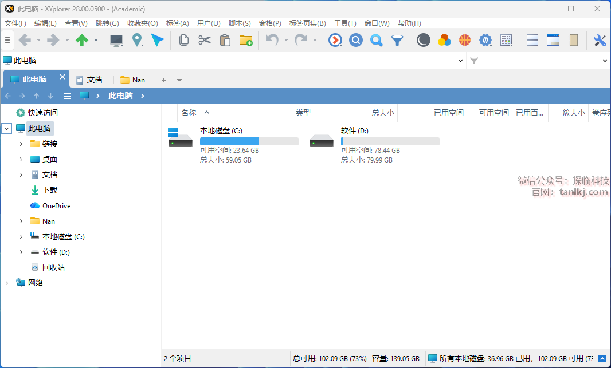Image resolution: width=611 pixels, height=368 pixels.
Task: Click the green Up arrow toolbar icon
Action: tap(82, 40)
